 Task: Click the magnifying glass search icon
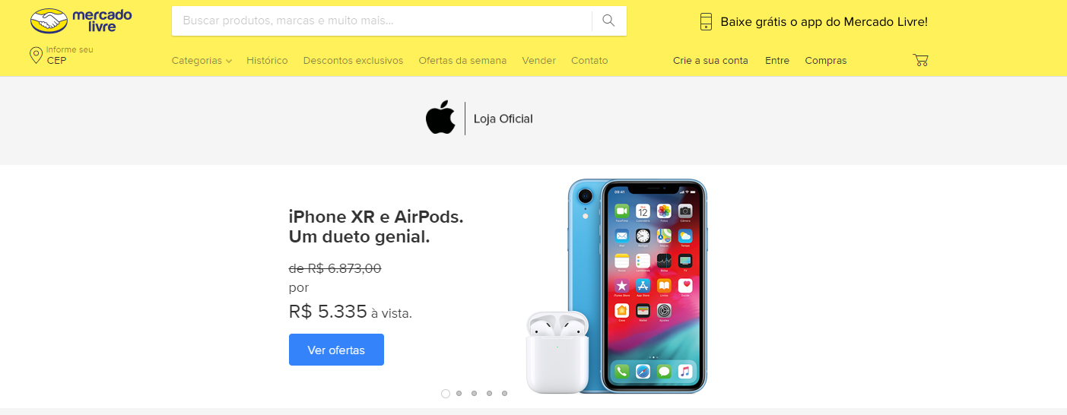[x=608, y=21]
